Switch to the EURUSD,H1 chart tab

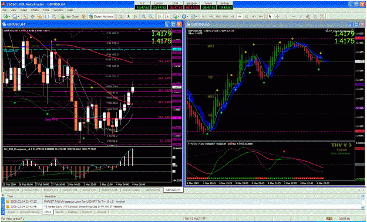12,190
